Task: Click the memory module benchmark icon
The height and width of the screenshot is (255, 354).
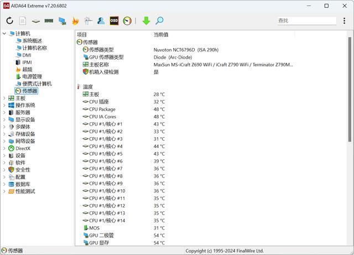Action: [x=49, y=21]
